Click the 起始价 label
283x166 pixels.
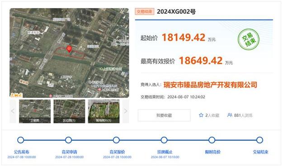click(149, 38)
